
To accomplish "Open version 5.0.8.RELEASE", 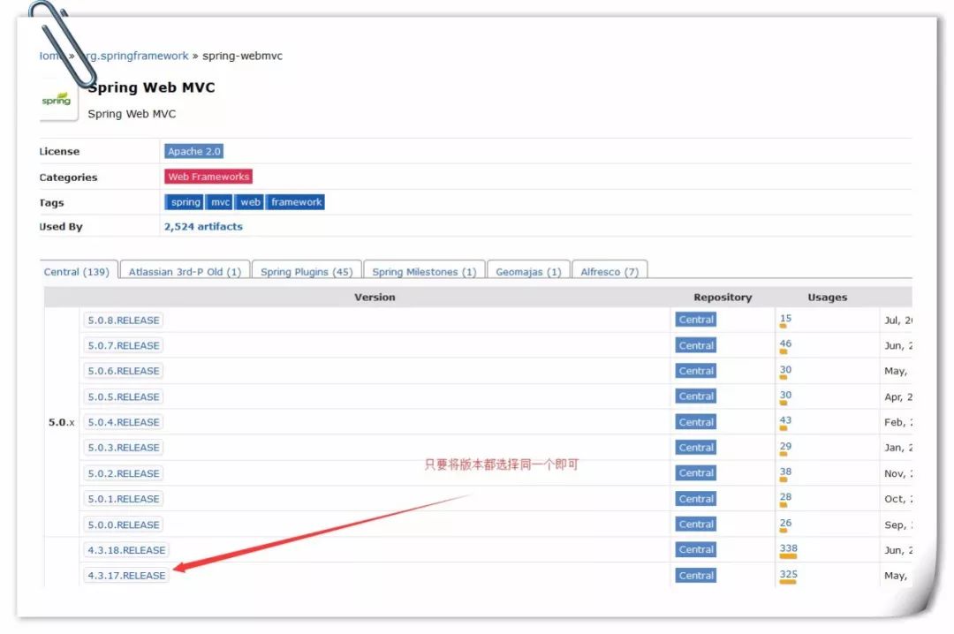I will pyautogui.click(x=124, y=321).
